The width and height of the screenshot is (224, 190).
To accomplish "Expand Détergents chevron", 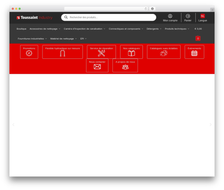I will 161,29.
